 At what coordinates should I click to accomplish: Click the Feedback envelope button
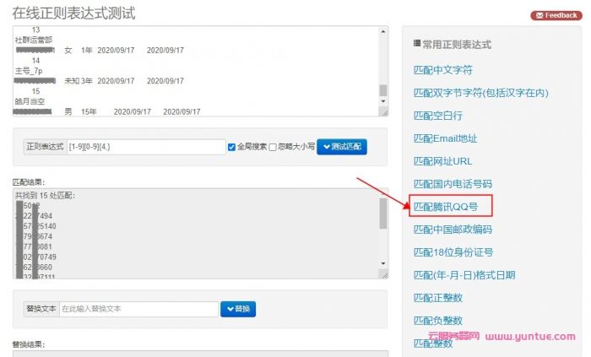555,15
